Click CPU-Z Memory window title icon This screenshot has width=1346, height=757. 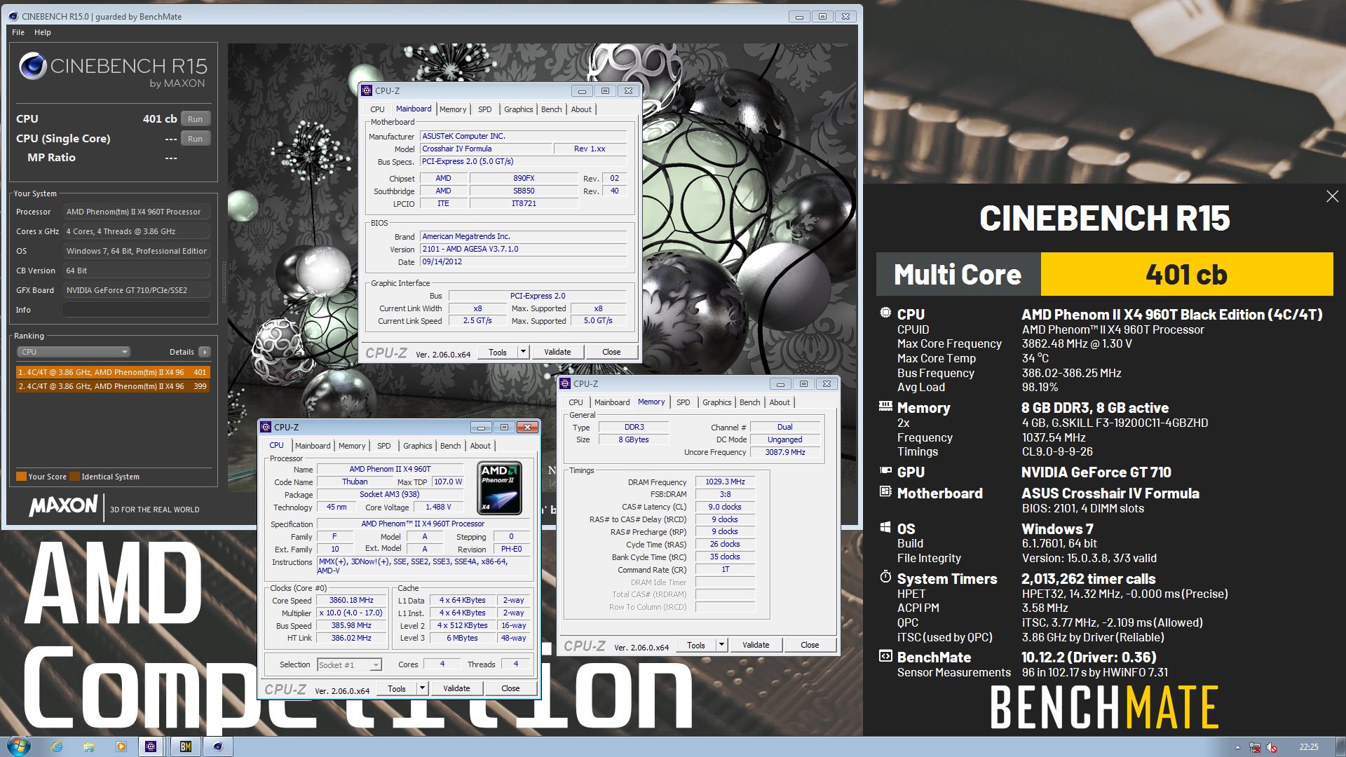[565, 383]
